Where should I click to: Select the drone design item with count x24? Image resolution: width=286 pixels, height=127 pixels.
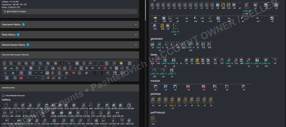[195, 18]
